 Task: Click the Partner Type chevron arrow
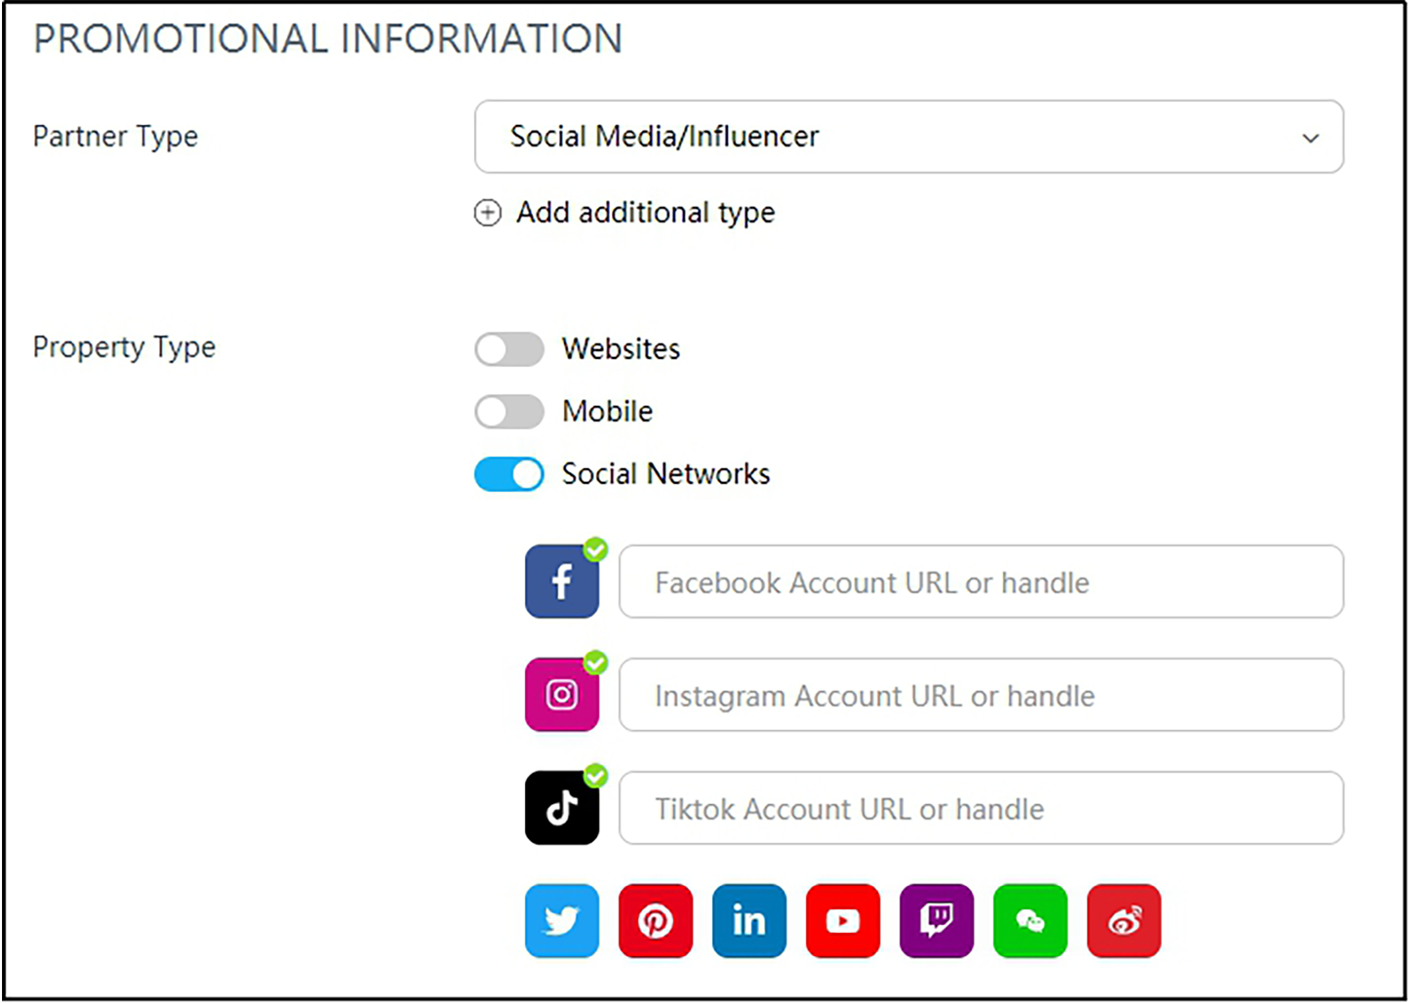1310,138
